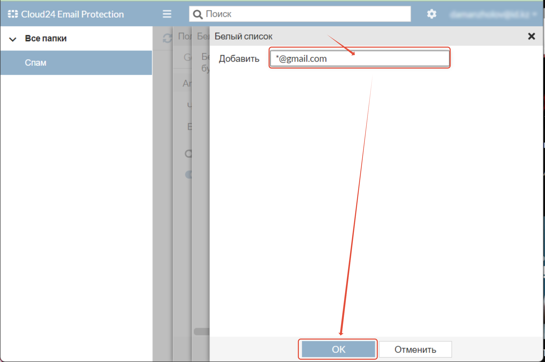545x362 pixels.
Task: Toggle the partially hidden blue switch
Action: click(x=189, y=174)
